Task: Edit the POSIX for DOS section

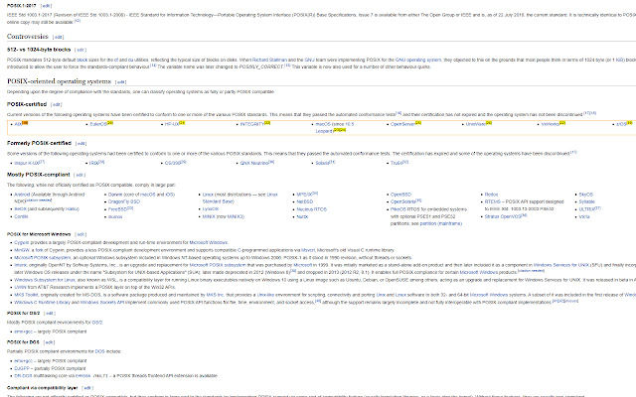Action: (x=49, y=342)
